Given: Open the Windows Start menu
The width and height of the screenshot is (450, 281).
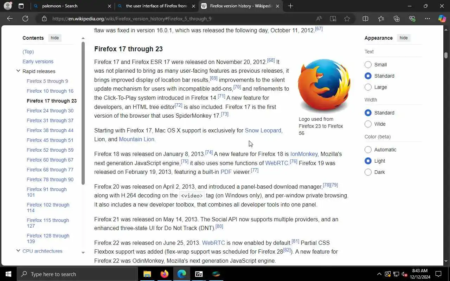Looking at the screenshot, I should tap(8, 274).
